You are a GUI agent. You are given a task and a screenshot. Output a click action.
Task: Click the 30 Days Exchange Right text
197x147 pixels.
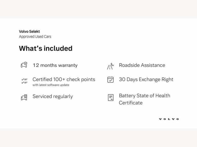point(146,79)
